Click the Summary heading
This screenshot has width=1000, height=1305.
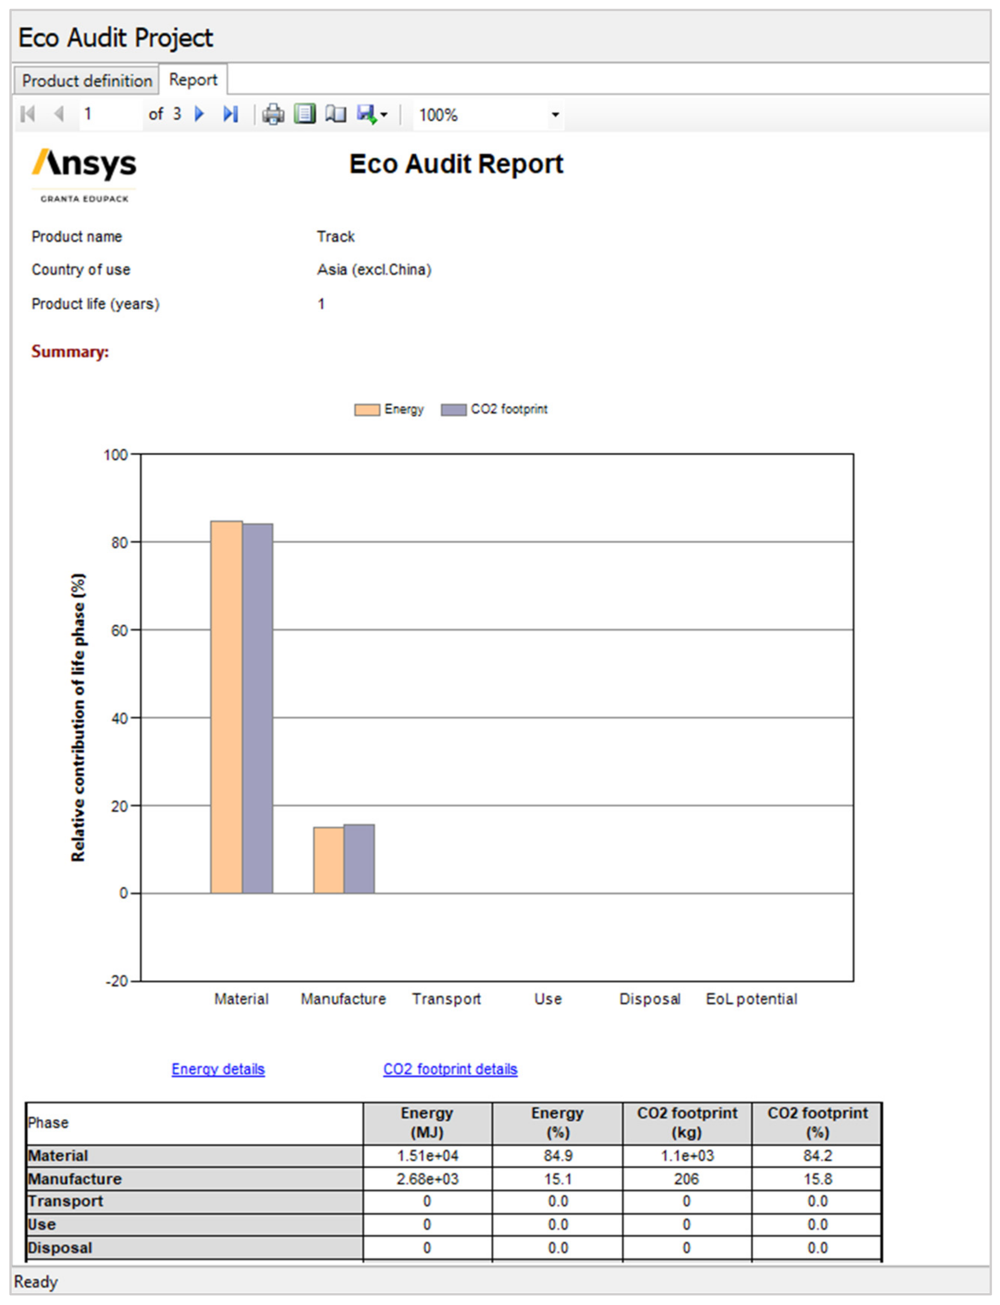[70, 352]
